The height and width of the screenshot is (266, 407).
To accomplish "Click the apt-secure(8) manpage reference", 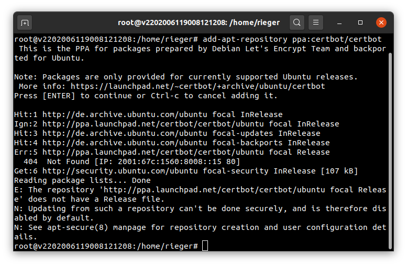I will [x=78, y=227].
